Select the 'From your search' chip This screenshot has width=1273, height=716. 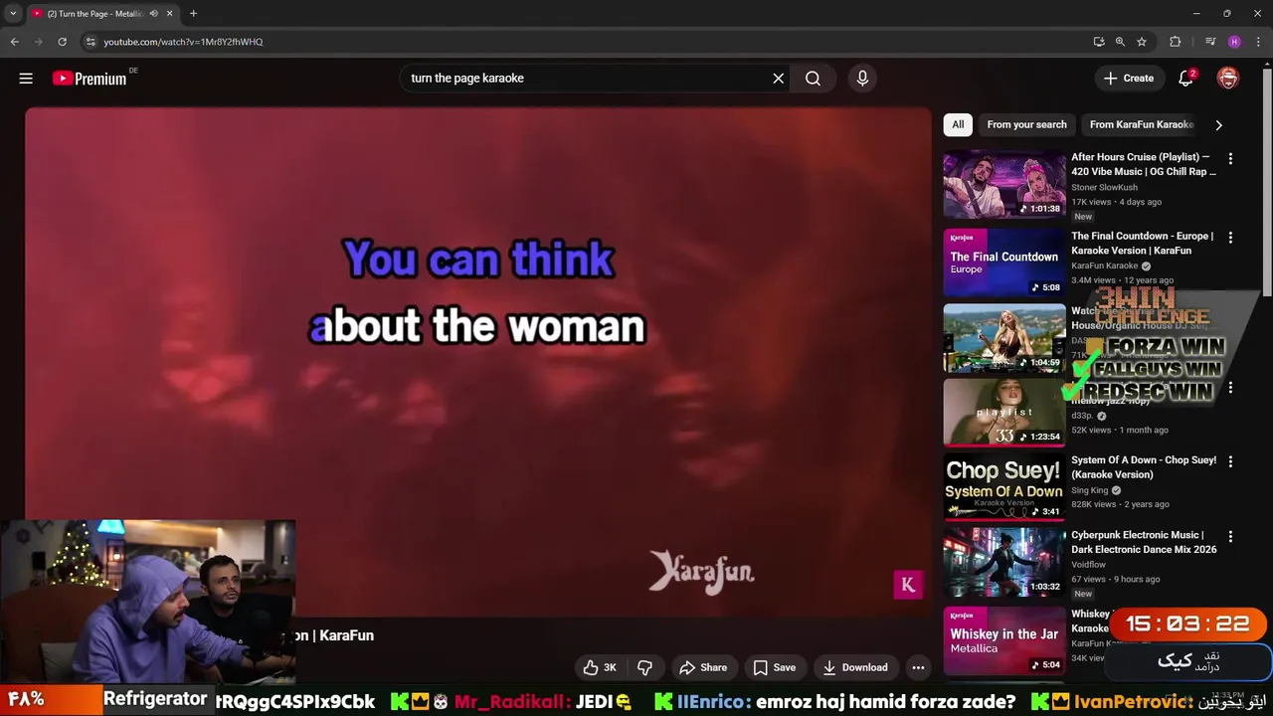click(x=1026, y=124)
